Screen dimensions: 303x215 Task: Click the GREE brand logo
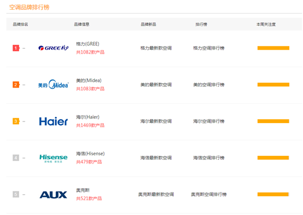pos(54,48)
